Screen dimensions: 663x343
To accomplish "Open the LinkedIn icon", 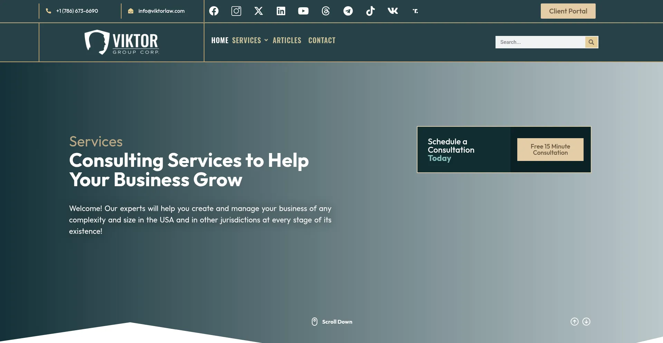I will [x=281, y=11].
